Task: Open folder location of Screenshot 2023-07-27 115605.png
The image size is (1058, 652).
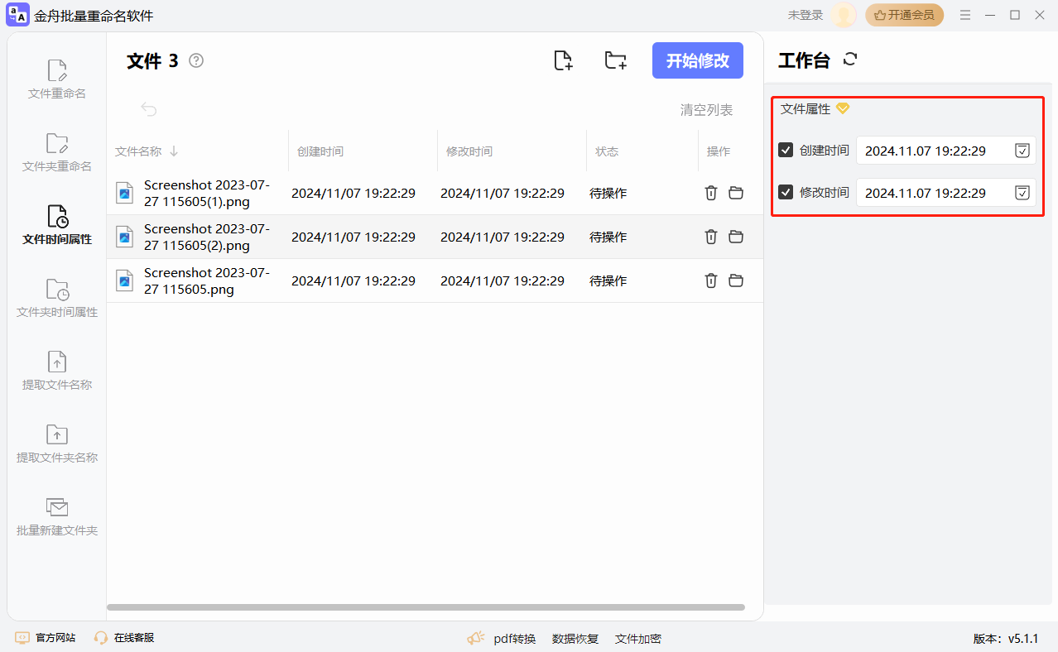Action: (x=736, y=280)
